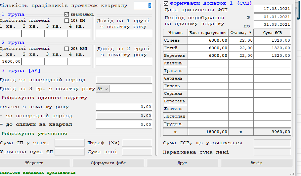Click the 'Ставка, %' column header
Screen dimensions: 301x176
click(x=241, y=33)
